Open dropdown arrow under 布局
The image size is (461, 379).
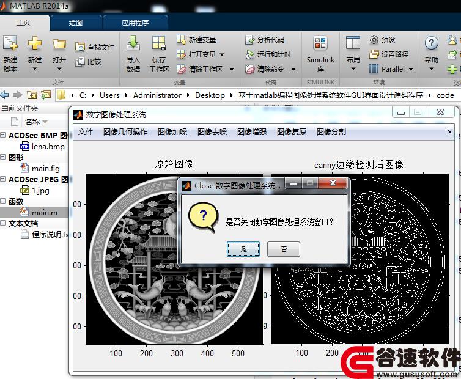[x=353, y=69]
